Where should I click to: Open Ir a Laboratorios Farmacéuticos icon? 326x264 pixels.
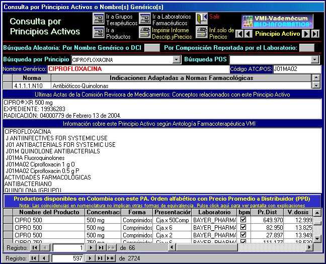click(x=145, y=19)
